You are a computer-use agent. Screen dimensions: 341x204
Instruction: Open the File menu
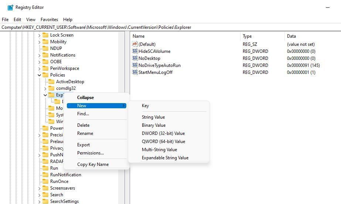(x=5, y=19)
